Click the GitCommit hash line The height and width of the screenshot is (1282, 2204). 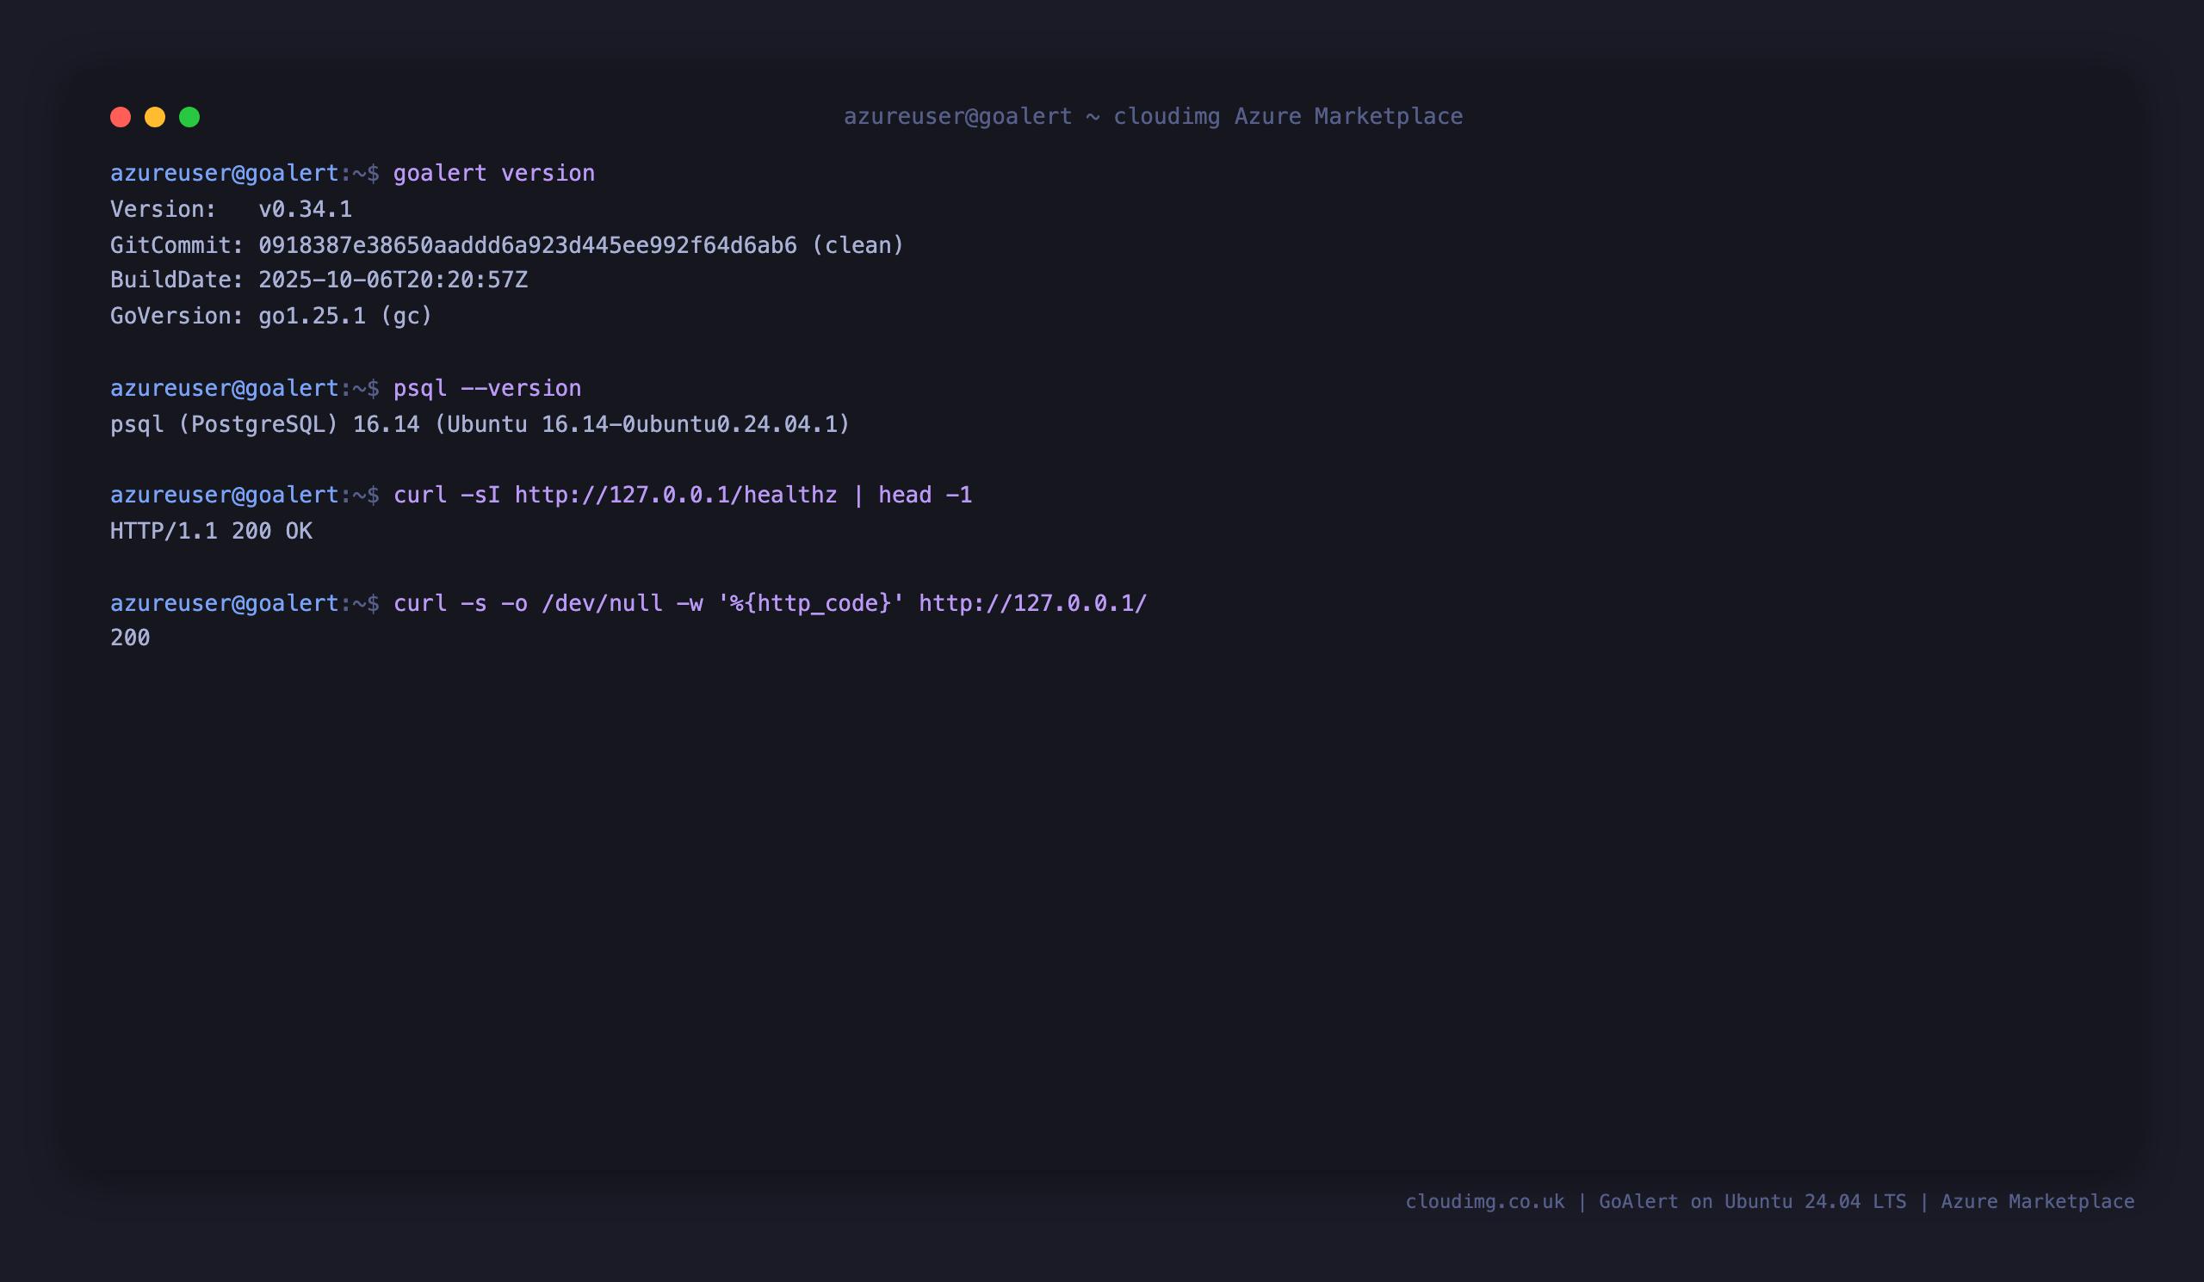coord(507,244)
